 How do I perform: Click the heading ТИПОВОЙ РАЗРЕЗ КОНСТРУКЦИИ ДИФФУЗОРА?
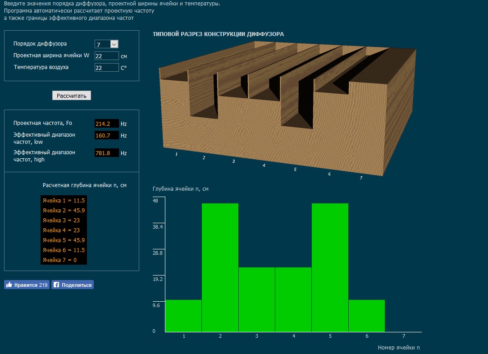(218, 34)
